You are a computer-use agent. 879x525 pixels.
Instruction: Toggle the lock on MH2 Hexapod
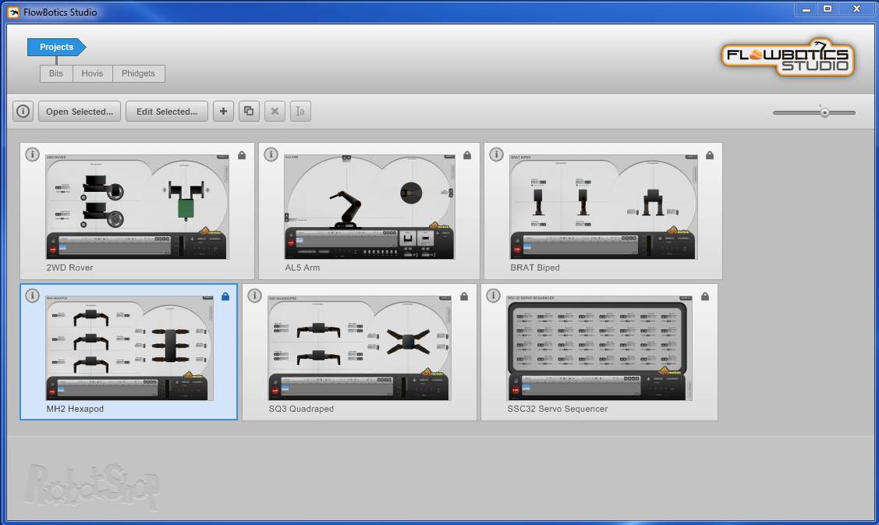click(226, 296)
